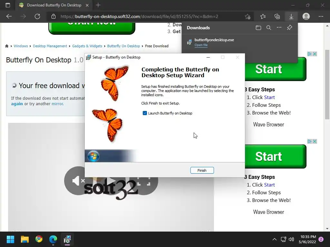Open the tab actions menu icon
330x247 pixels.
(x=8, y=5)
